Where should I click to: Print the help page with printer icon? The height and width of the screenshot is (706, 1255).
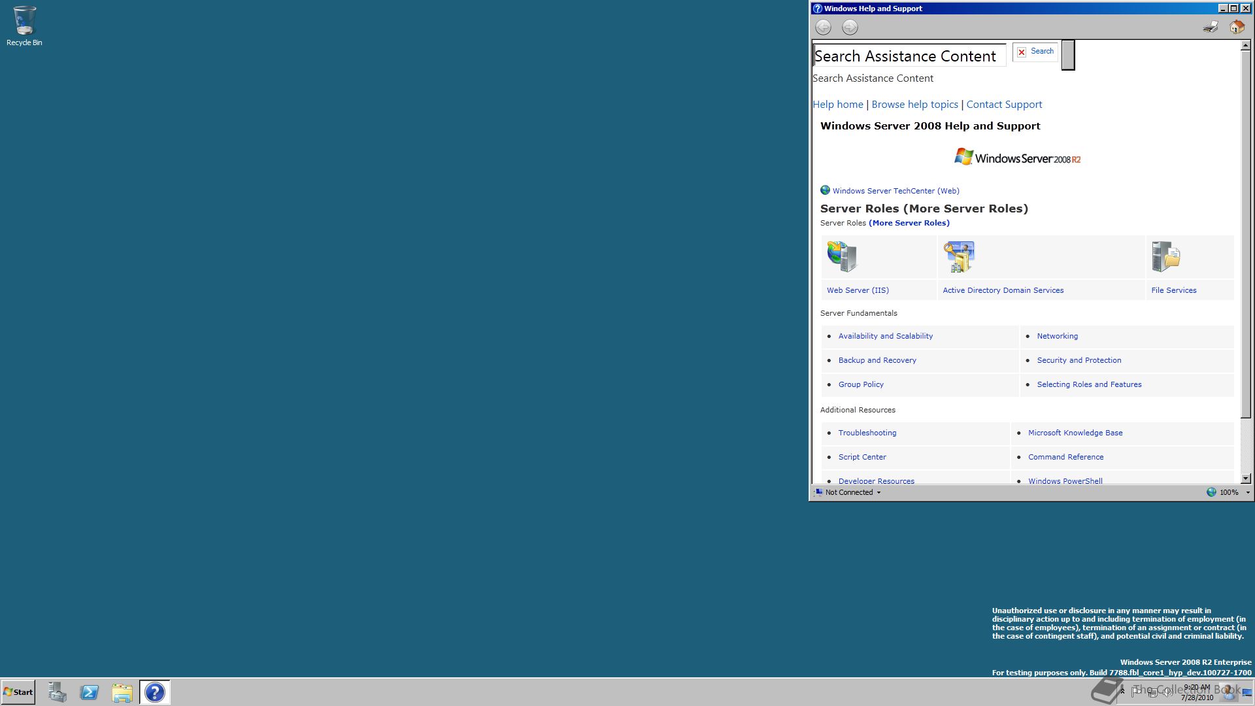pyautogui.click(x=1211, y=27)
